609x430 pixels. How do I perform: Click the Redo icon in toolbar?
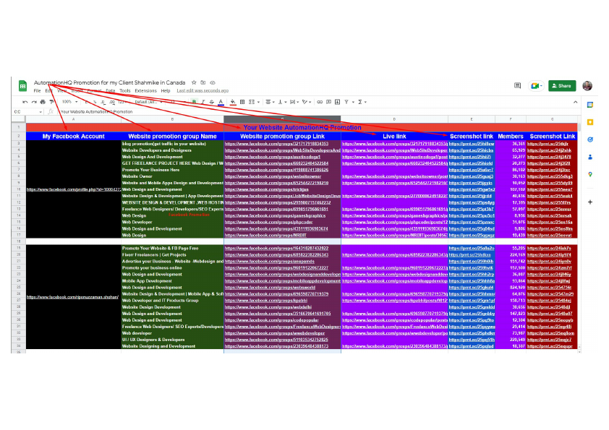[34, 102]
